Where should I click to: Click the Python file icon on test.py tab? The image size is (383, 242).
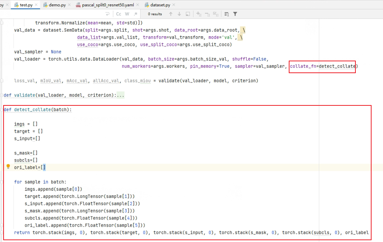16,5
